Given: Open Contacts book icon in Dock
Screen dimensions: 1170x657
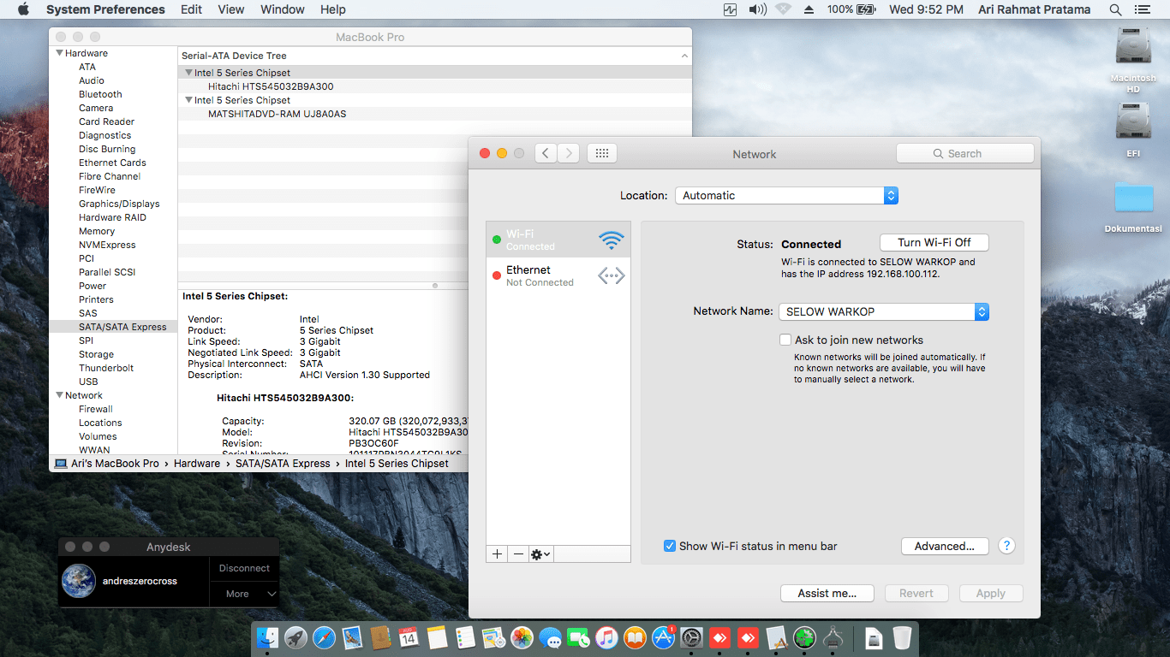Looking at the screenshot, I should click(380, 637).
